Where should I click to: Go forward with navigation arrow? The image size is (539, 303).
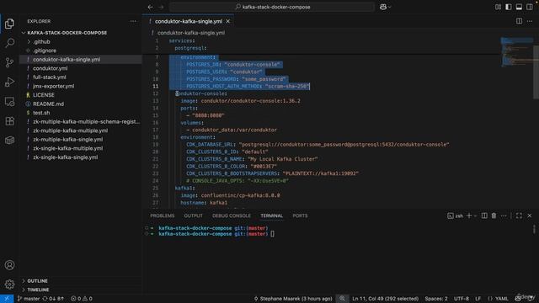click(161, 7)
